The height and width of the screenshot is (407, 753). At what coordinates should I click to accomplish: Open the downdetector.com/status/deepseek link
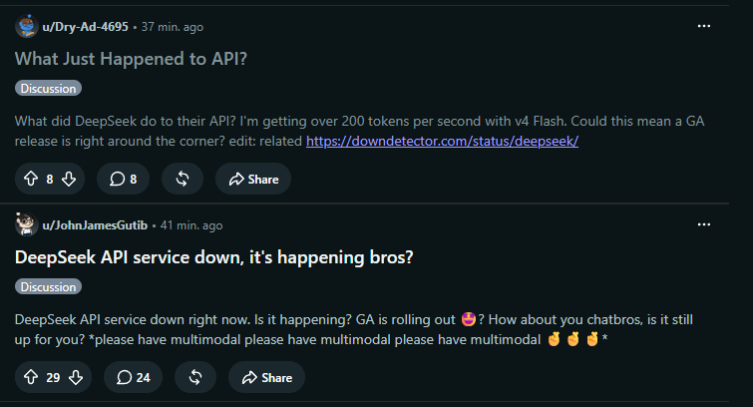(x=442, y=141)
